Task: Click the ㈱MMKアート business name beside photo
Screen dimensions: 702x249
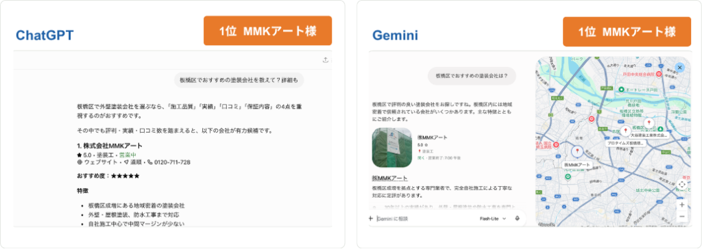Action: point(432,137)
